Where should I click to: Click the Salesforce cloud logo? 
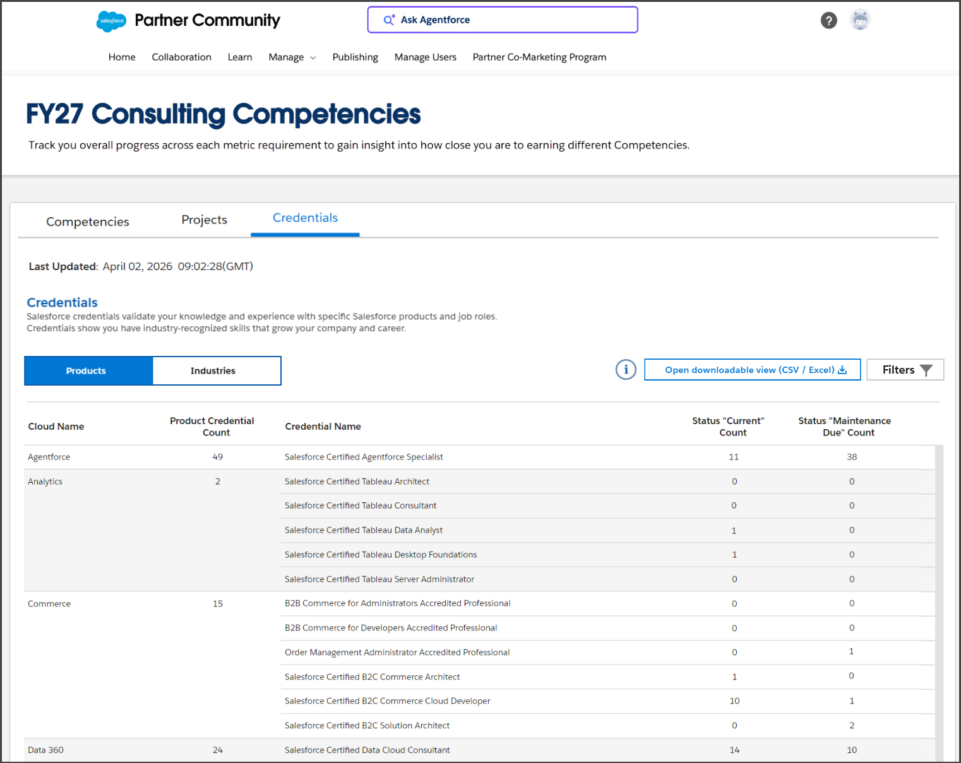pyautogui.click(x=111, y=21)
